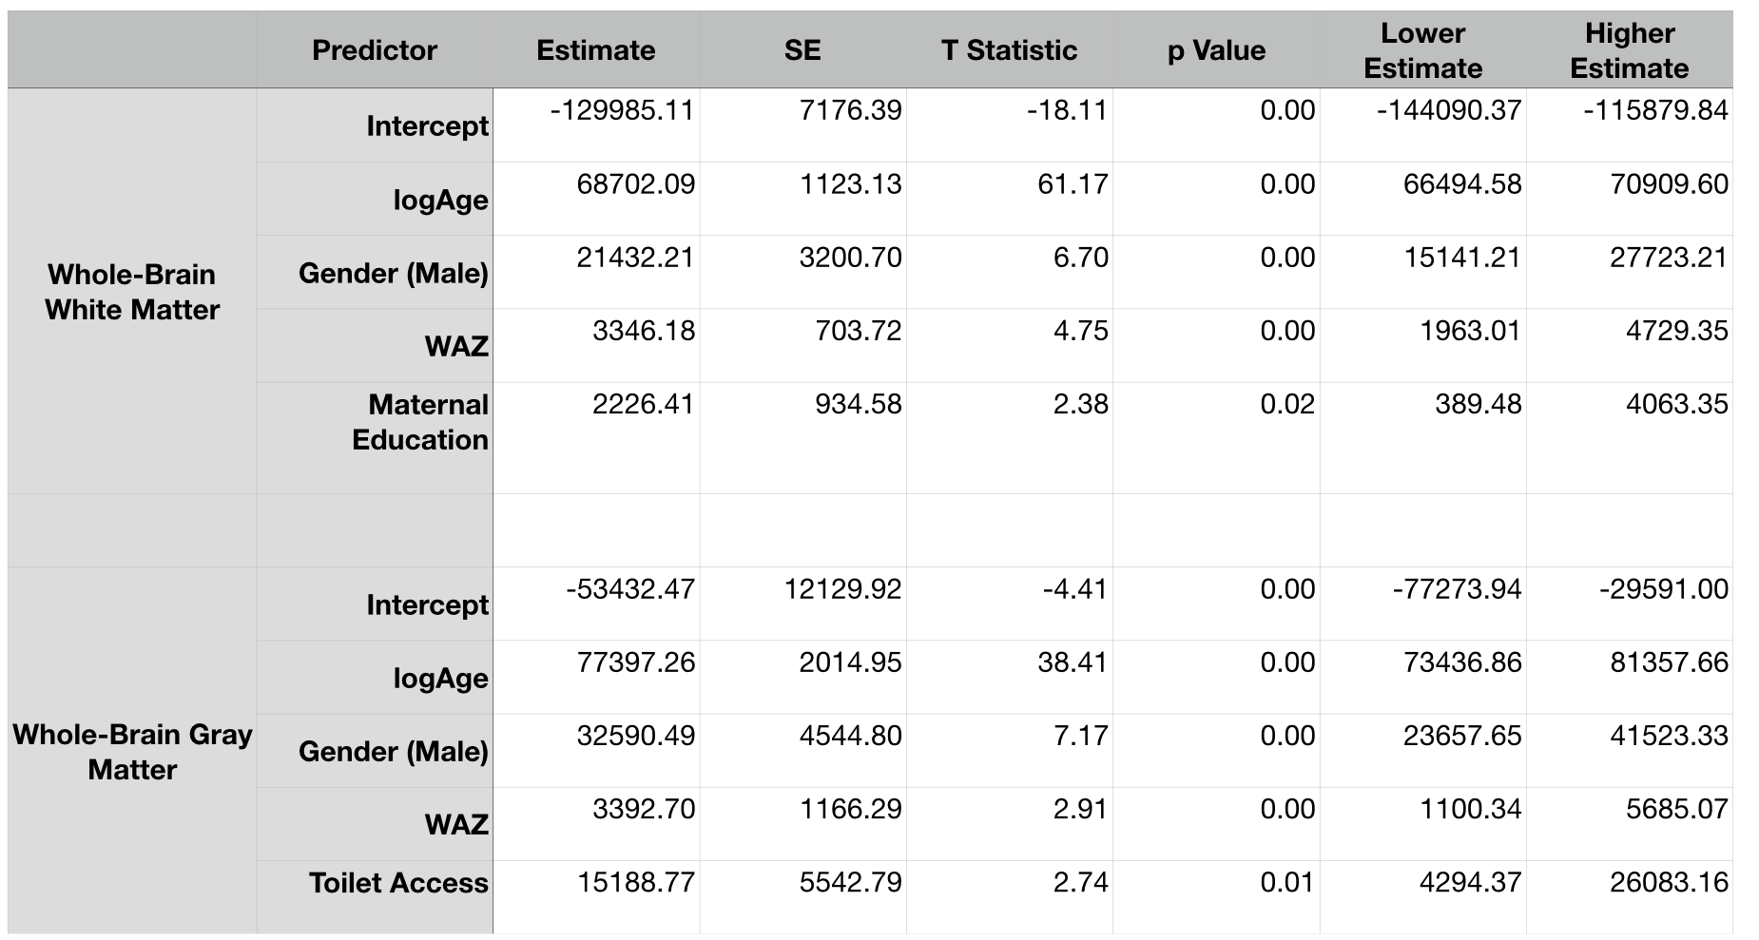
Task: Click the lower estimate cell -77273.94
Action: click(1457, 589)
